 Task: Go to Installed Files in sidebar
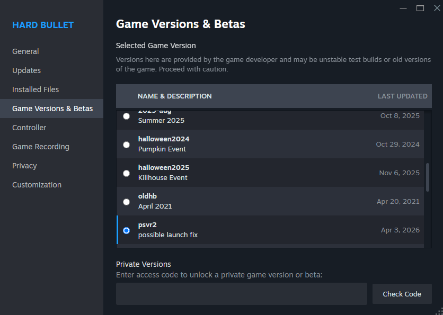[x=36, y=89]
